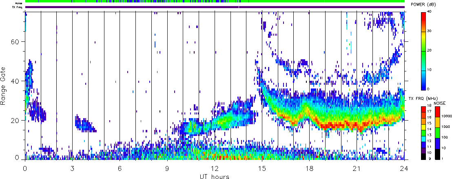Click the '3' tick label on the UT hours axis
The height and width of the screenshot is (179, 452).
click(x=72, y=168)
